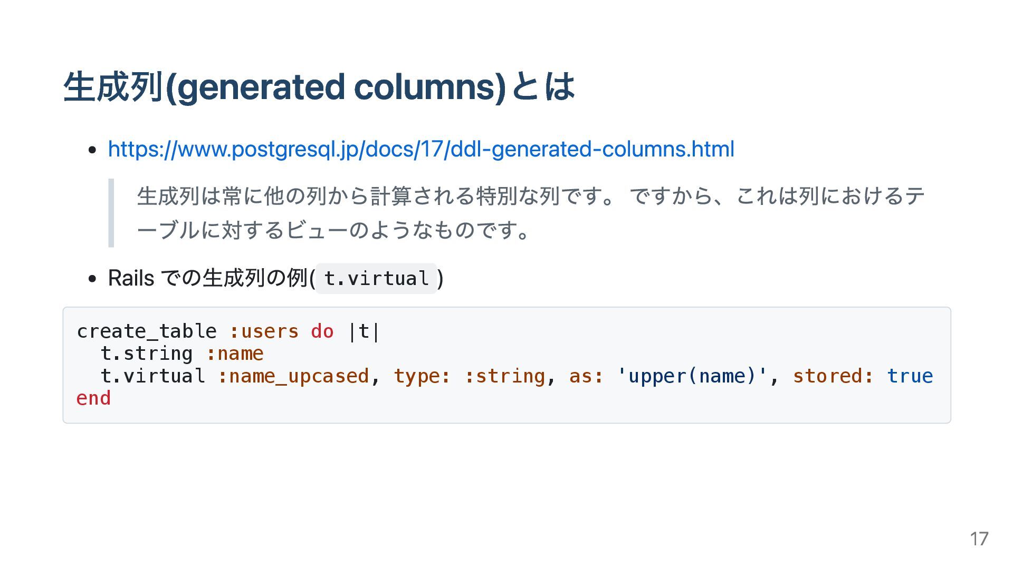Click the quoted text starting 生成列は常に
Image resolution: width=1013 pixels, height=569 pixels.
pyautogui.click(x=530, y=196)
